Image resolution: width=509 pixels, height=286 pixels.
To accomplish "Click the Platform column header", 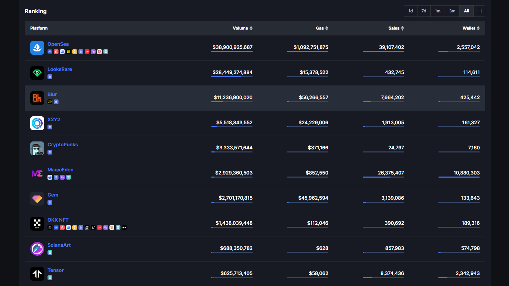I will [39, 28].
